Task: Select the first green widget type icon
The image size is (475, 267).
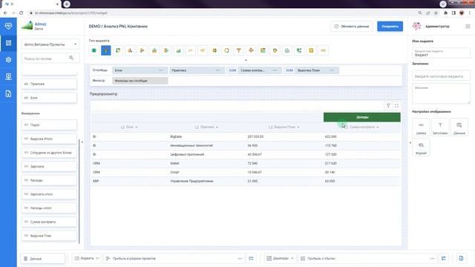Action: 94,50
